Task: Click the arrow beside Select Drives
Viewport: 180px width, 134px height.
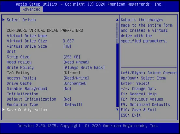Action: tap(4, 20)
